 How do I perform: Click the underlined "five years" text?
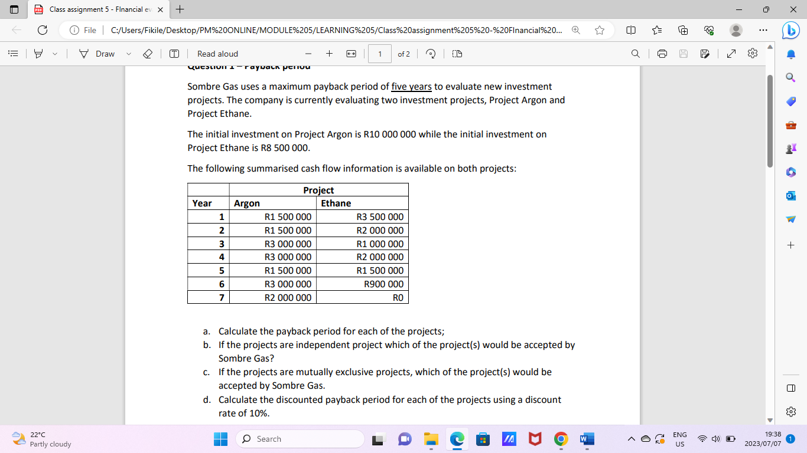click(412, 87)
